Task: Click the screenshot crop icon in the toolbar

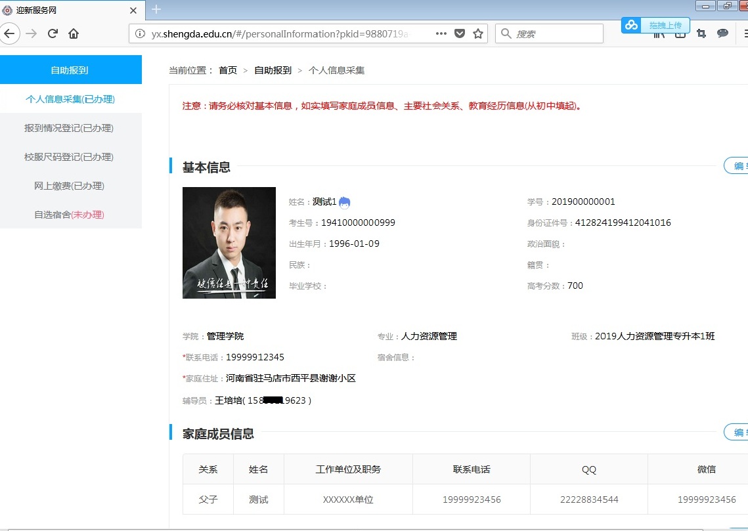Action: point(701,33)
